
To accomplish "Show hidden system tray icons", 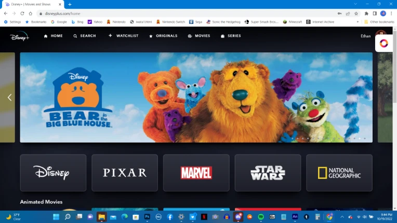I will (342, 217).
